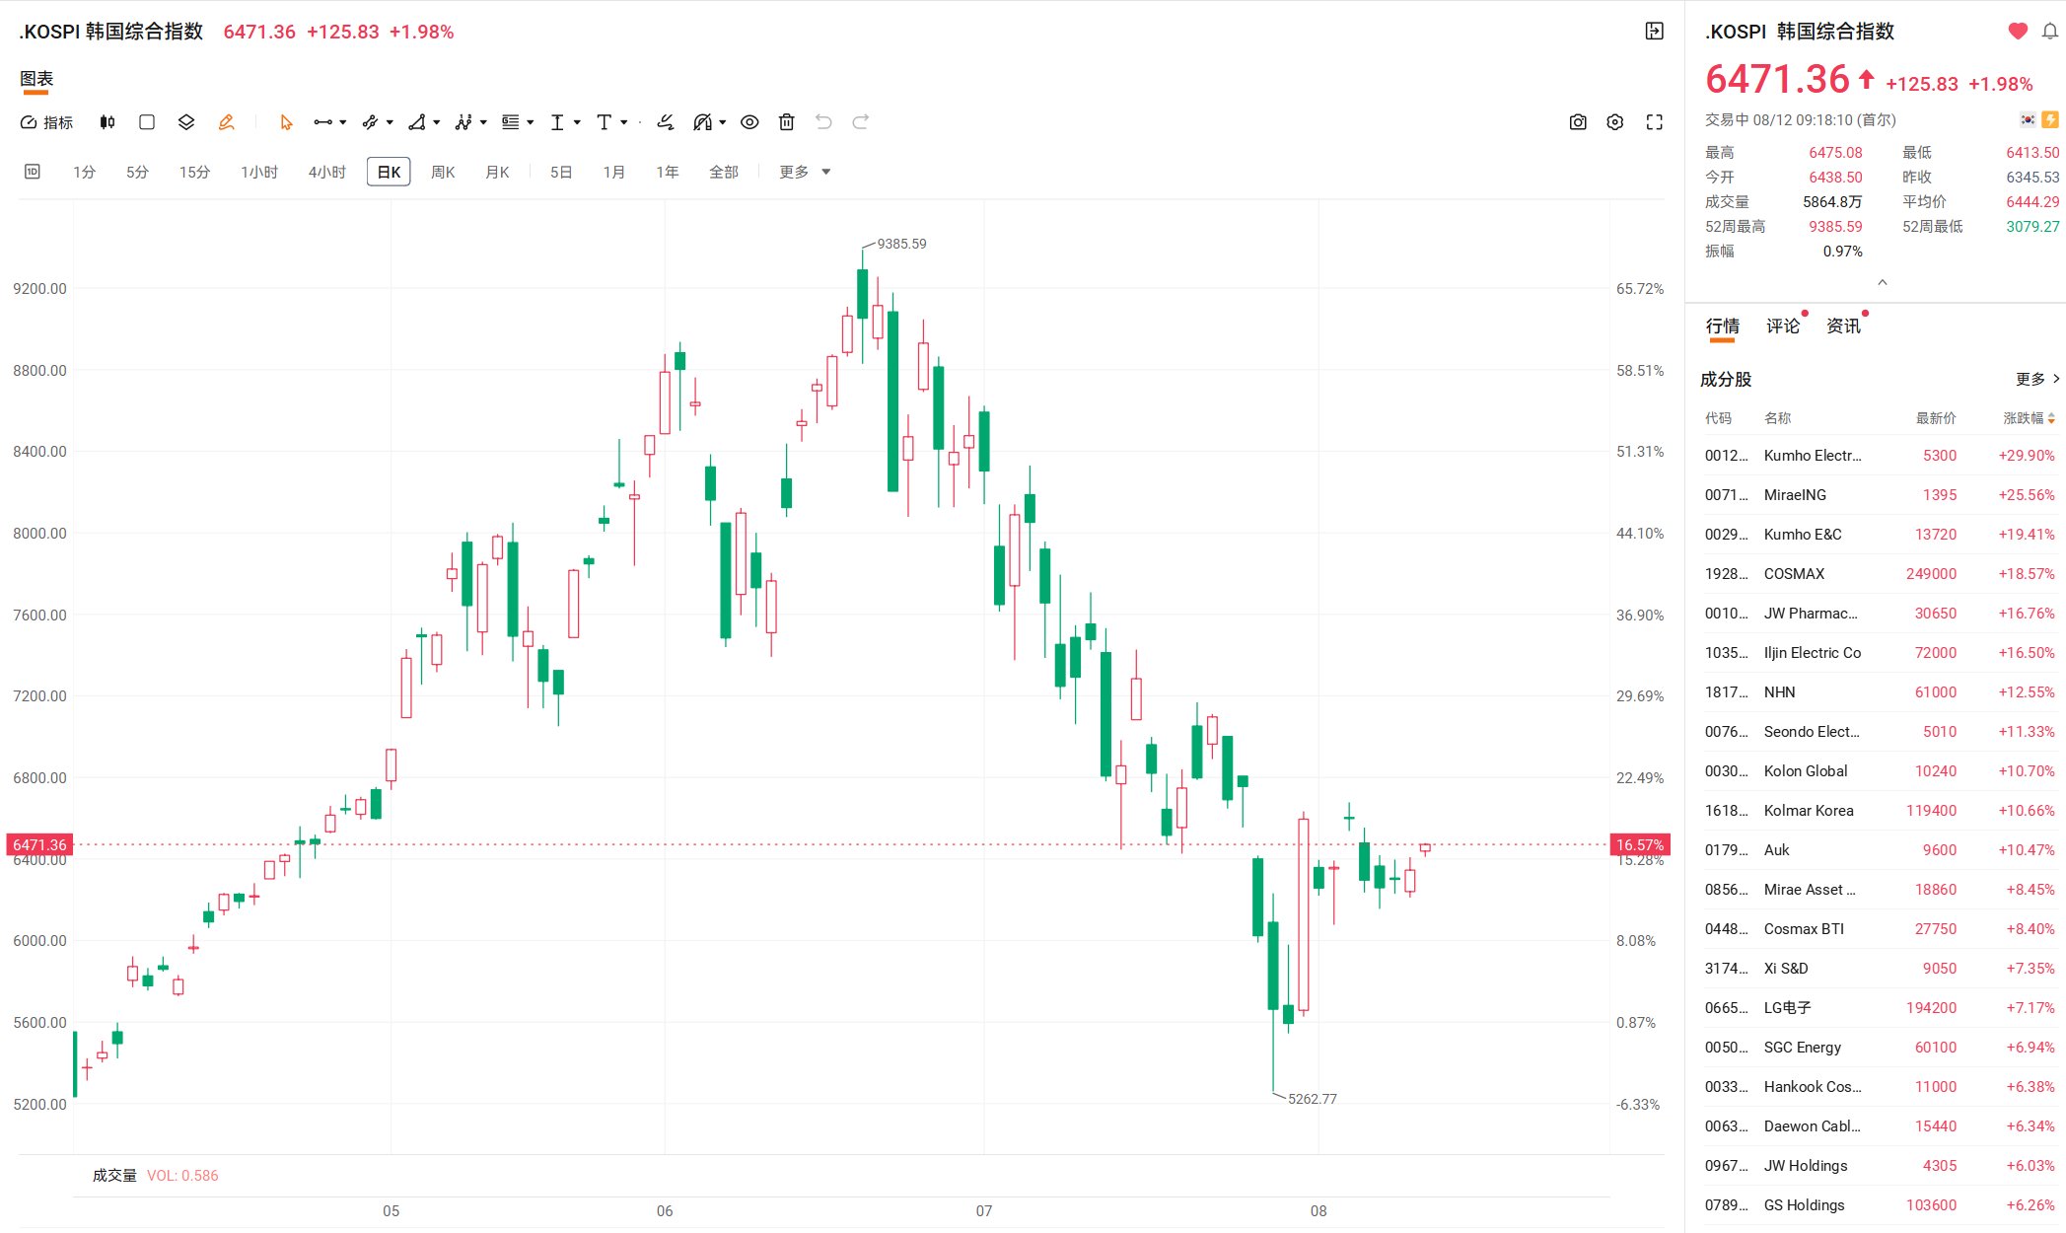
Task: Open 更多 link for constituent stocks
Action: pos(2037,379)
